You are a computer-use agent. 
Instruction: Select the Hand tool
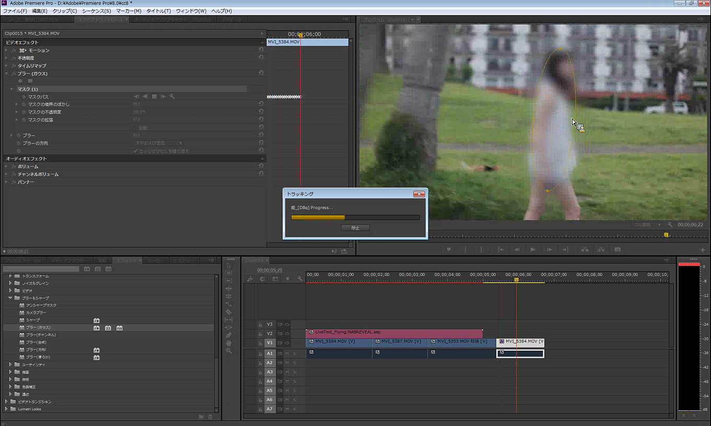(228, 343)
